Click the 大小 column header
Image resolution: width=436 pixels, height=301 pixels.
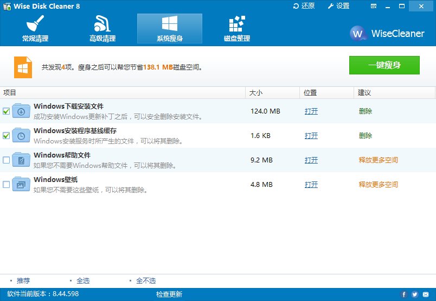272,92
